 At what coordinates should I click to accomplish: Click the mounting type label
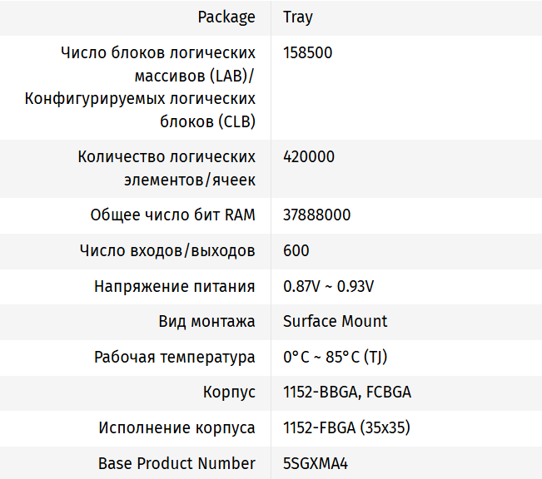(206, 321)
